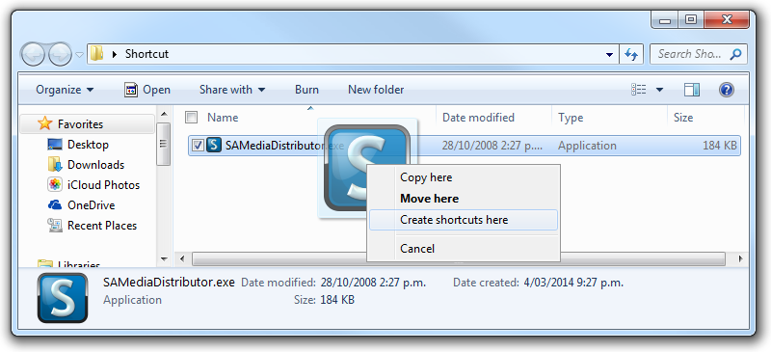Toggle the select-all checkbox in header
The width and height of the screenshot is (771, 352).
pyautogui.click(x=191, y=117)
